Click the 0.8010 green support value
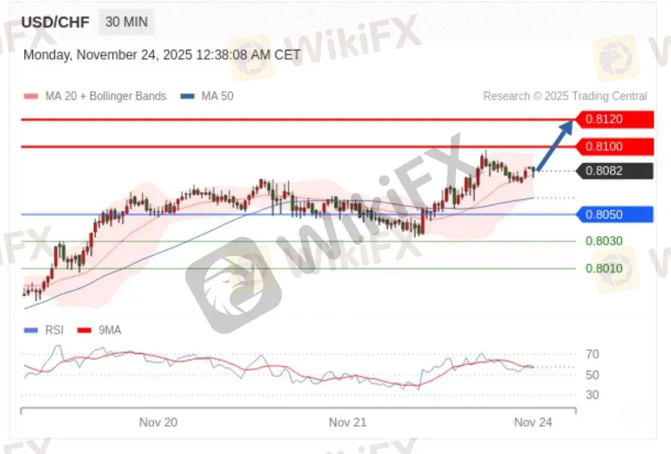 click(x=604, y=268)
